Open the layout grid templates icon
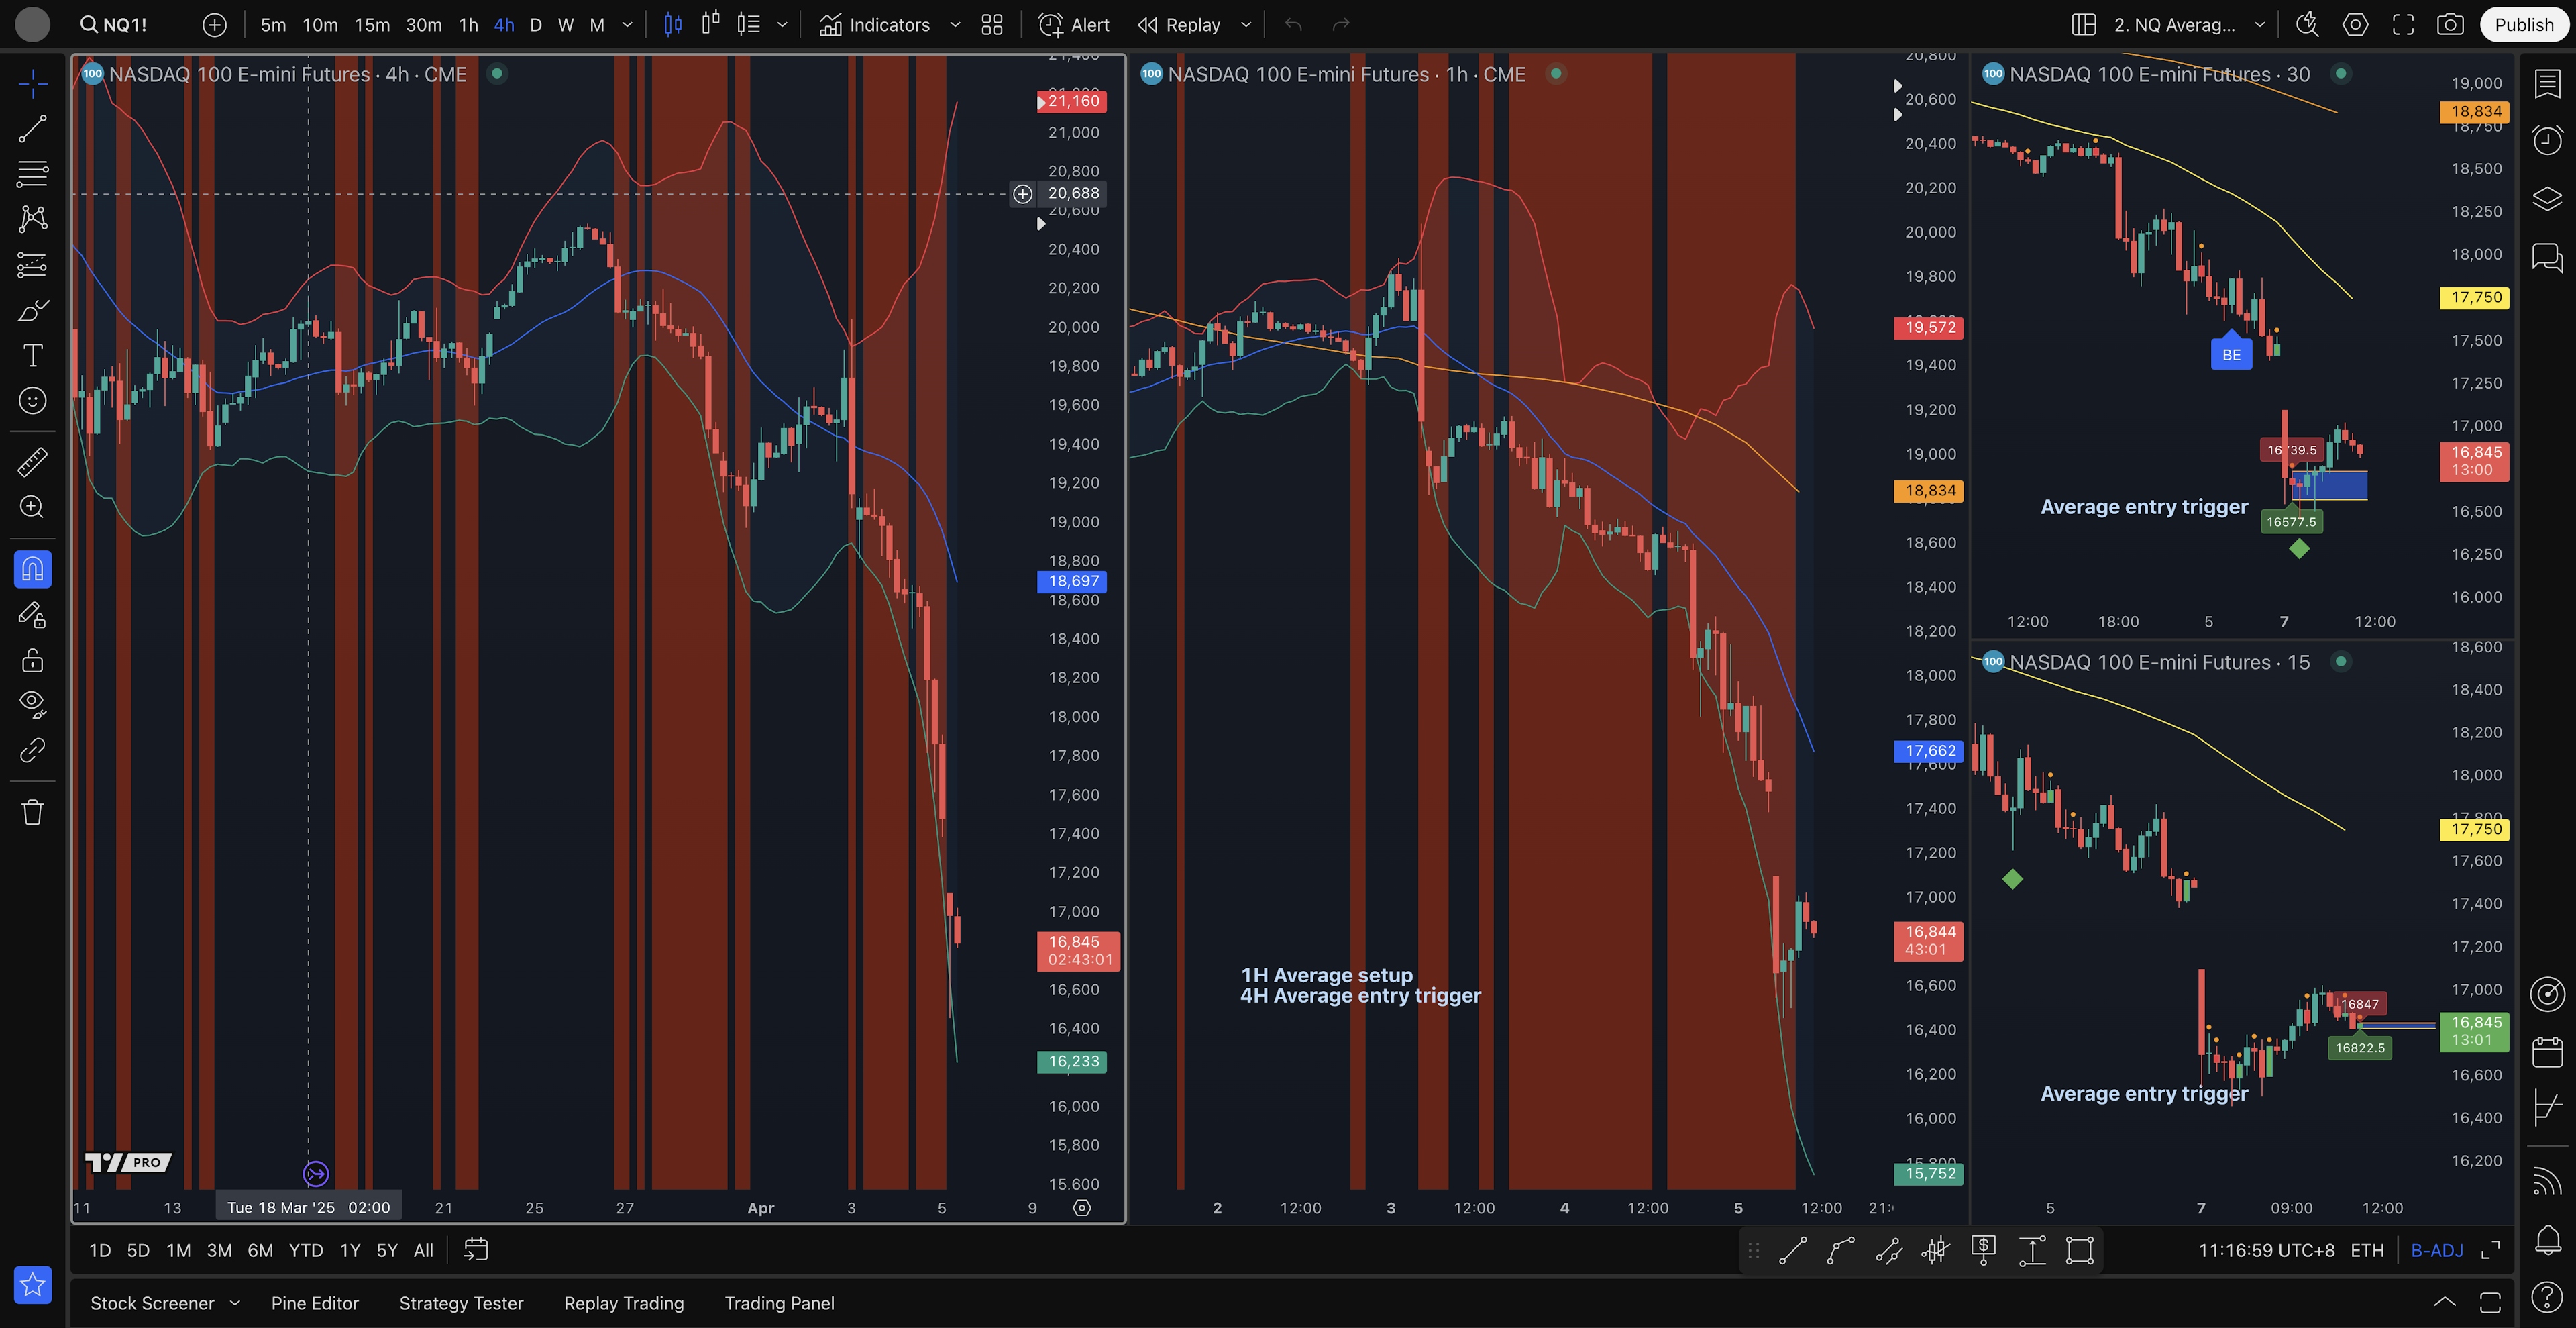 coord(992,25)
